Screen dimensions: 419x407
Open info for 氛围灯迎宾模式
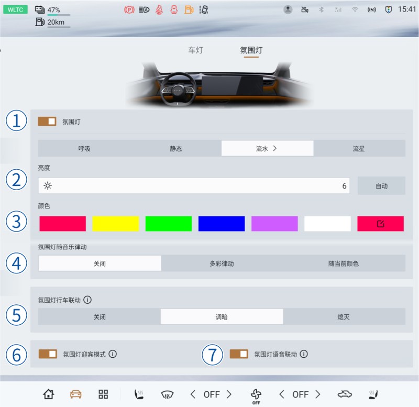tap(113, 354)
